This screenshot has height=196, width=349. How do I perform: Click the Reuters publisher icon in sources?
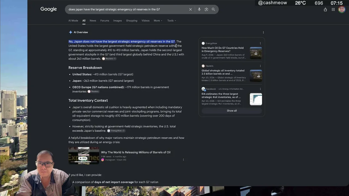[x=203, y=66]
